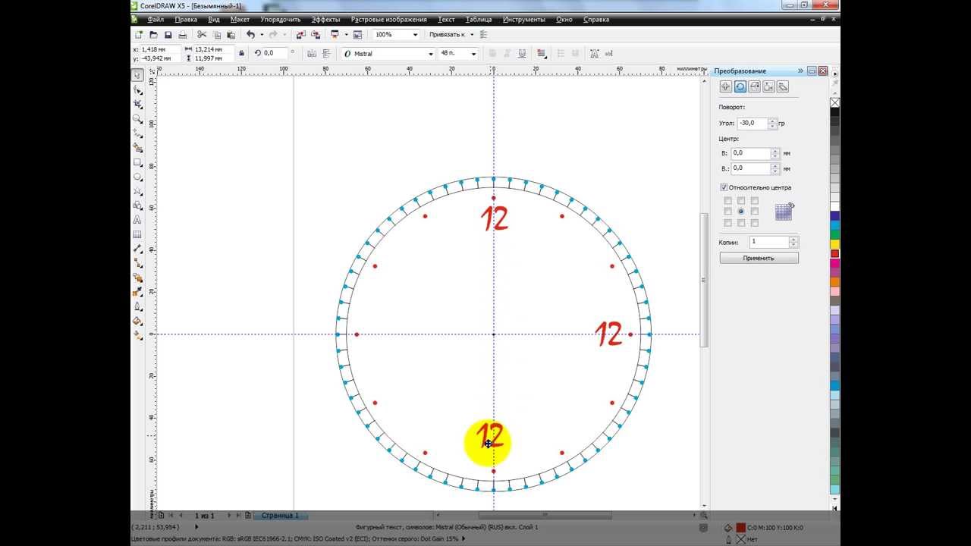Select the Pick tool in toolbox

[x=137, y=75]
